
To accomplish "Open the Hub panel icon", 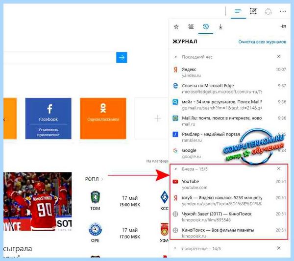I will (x=238, y=11).
